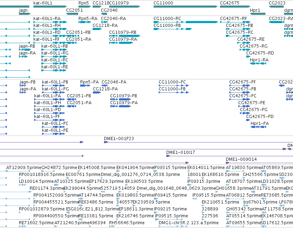Select protein CG2046-PA
This screenshot has width=293, height=228.
click(114, 82)
